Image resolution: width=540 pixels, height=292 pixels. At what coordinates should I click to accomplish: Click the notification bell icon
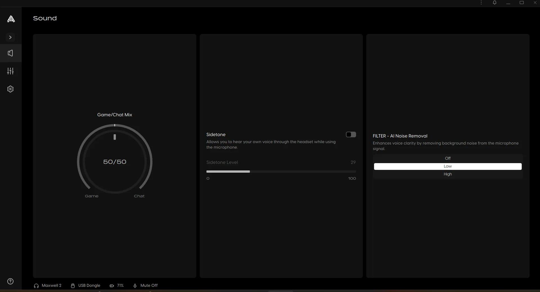(494, 3)
